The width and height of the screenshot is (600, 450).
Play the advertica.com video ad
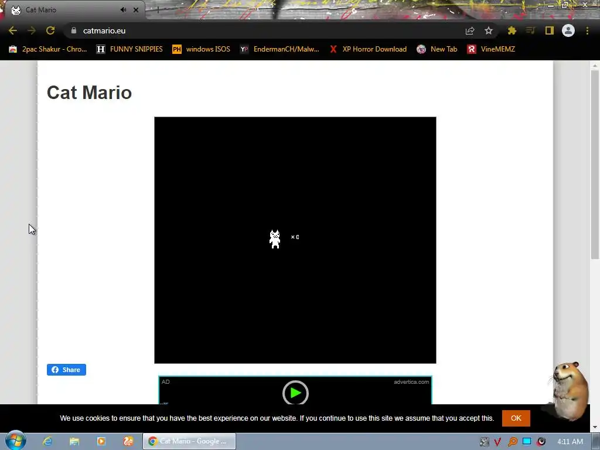295,393
